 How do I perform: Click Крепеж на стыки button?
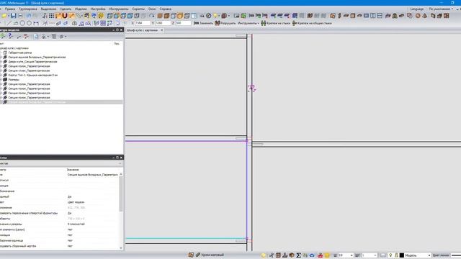point(276,23)
